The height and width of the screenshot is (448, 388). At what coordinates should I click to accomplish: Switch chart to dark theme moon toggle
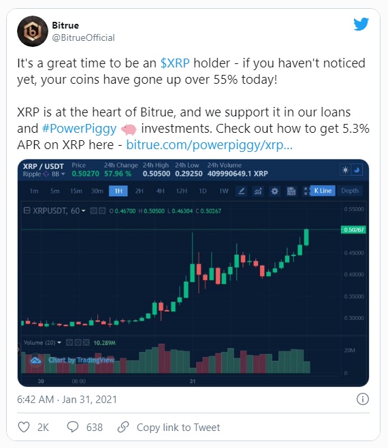357,170
